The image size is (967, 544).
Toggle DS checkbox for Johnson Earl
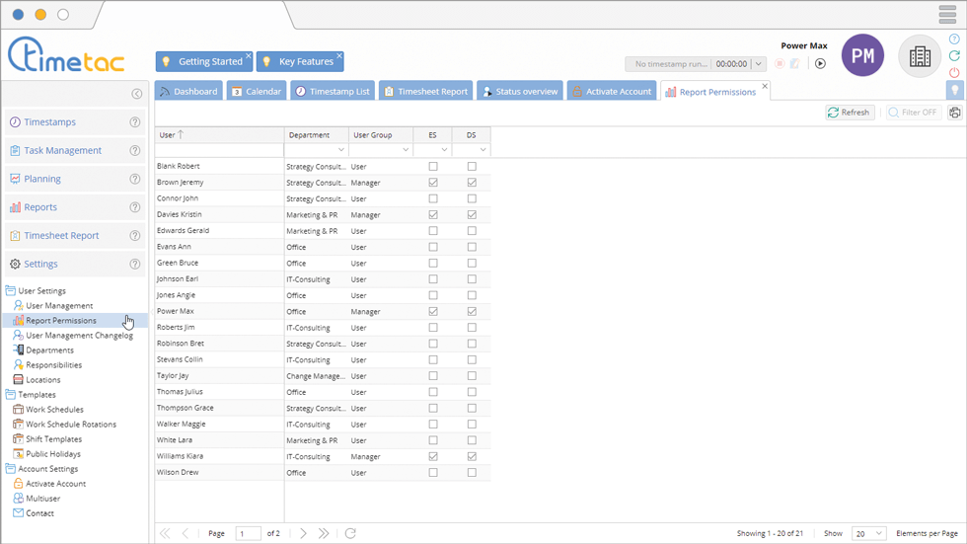click(472, 279)
